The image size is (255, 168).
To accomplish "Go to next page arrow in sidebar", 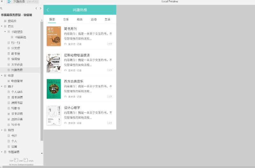I will pos(40,8).
